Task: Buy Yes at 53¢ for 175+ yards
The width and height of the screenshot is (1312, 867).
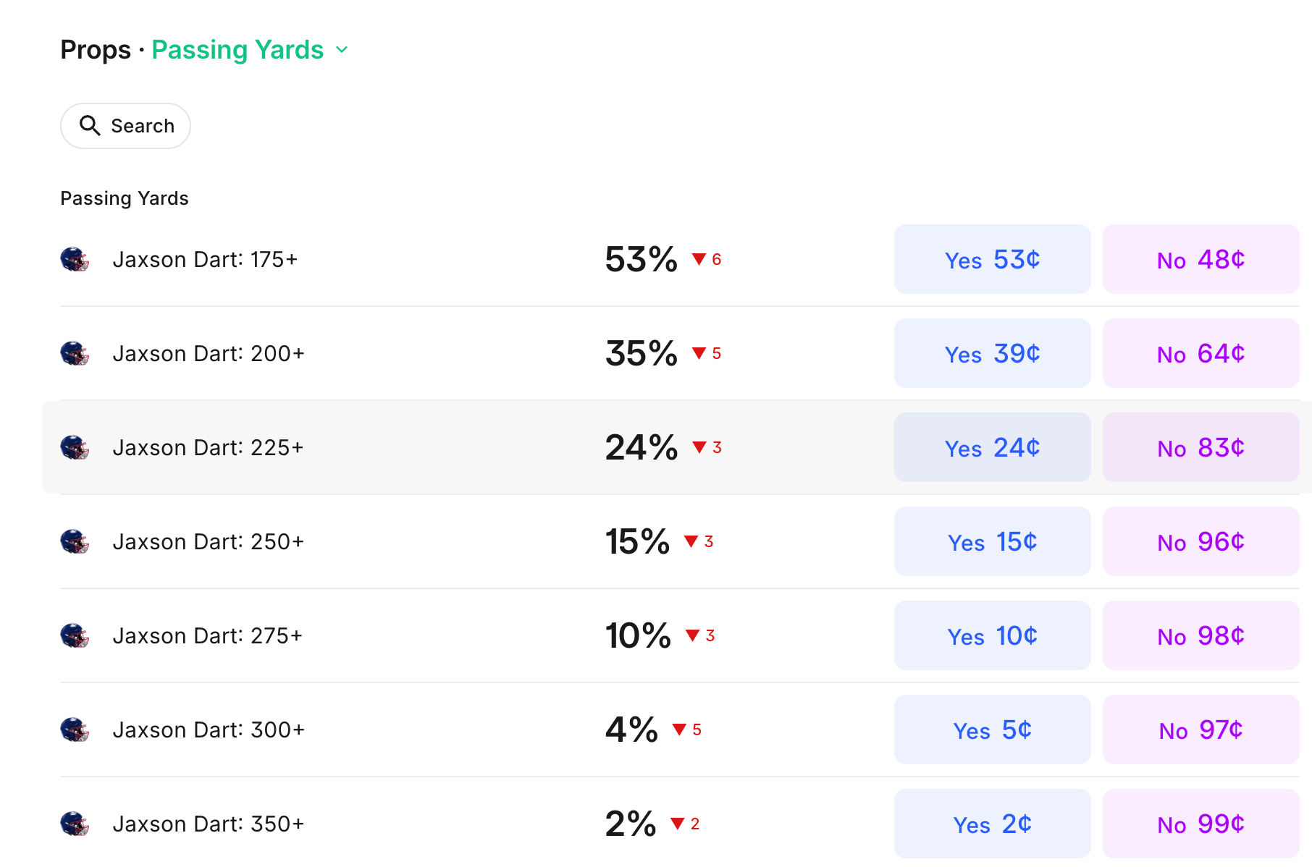Action: pyautogui.click(x=992, y=259)
